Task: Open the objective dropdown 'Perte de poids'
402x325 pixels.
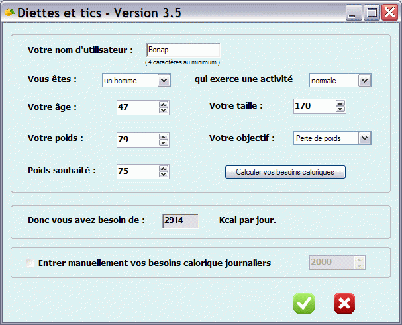Action: (x=364, y=138)
